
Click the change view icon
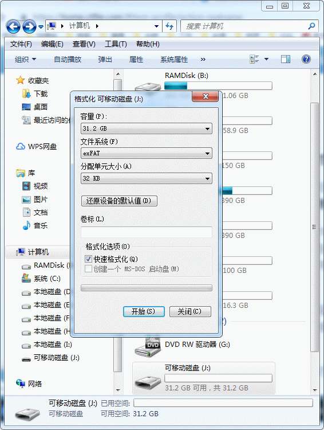pyautogui.click(x=254, y=59)
